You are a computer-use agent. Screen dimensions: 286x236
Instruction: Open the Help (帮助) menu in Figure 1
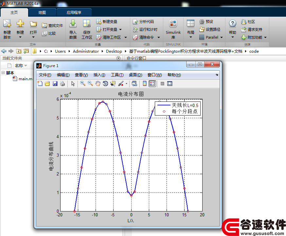(x=174, y=75)
